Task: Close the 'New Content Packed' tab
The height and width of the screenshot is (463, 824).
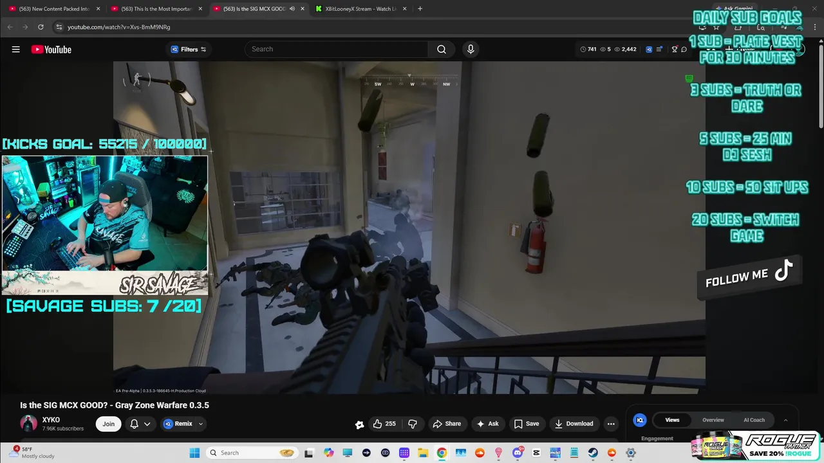Action: point(98,9)
